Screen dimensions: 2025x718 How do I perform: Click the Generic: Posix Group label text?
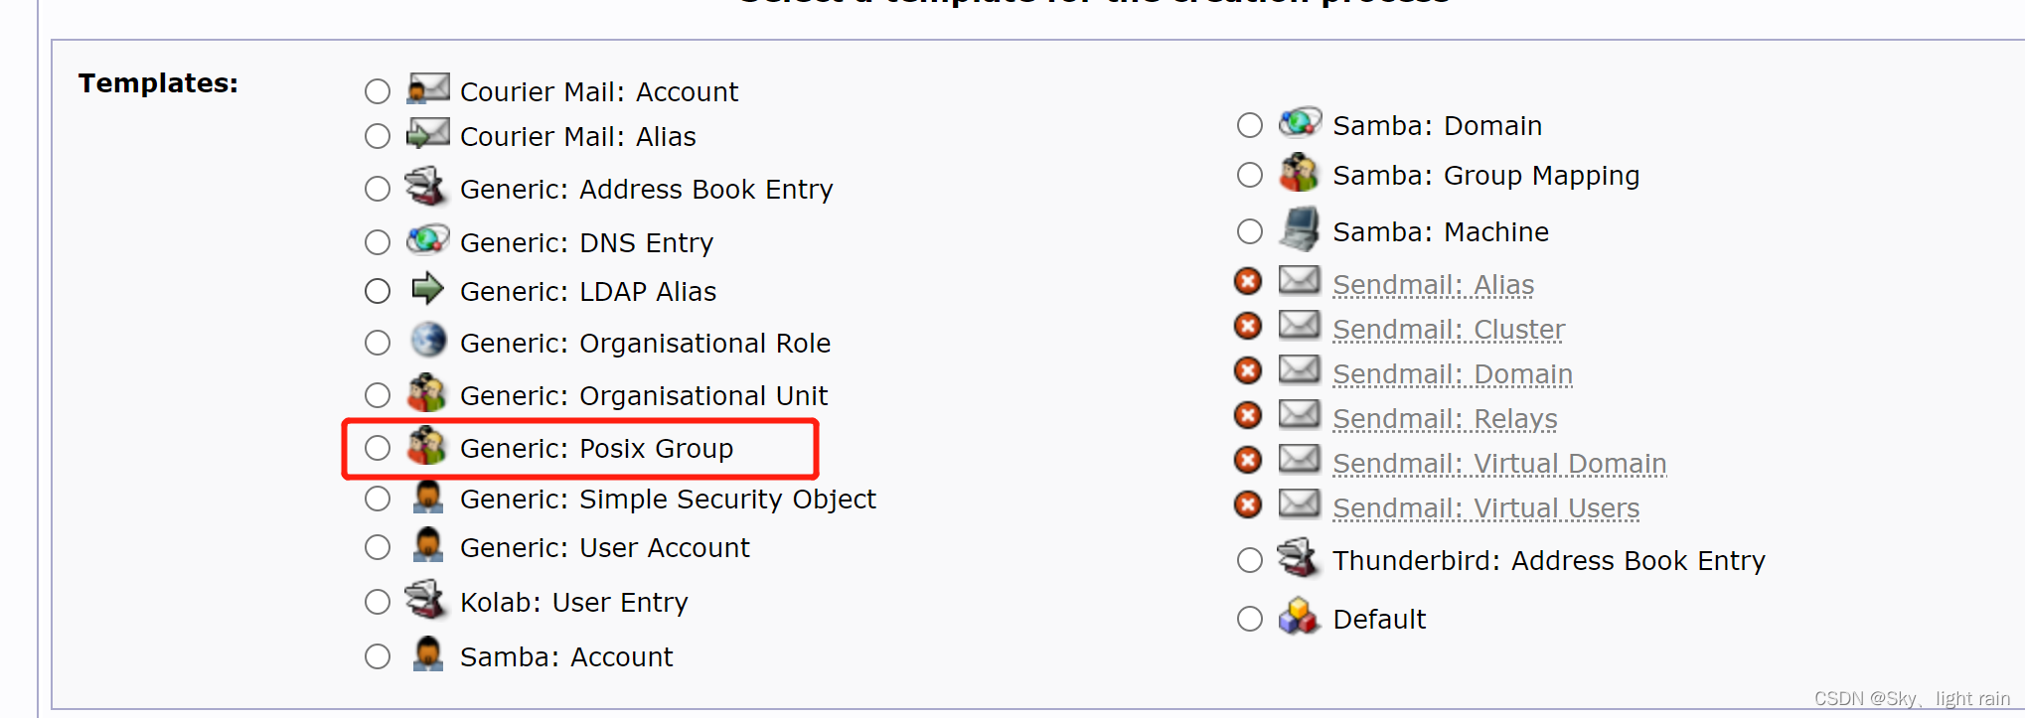click(x=596, y=449)
